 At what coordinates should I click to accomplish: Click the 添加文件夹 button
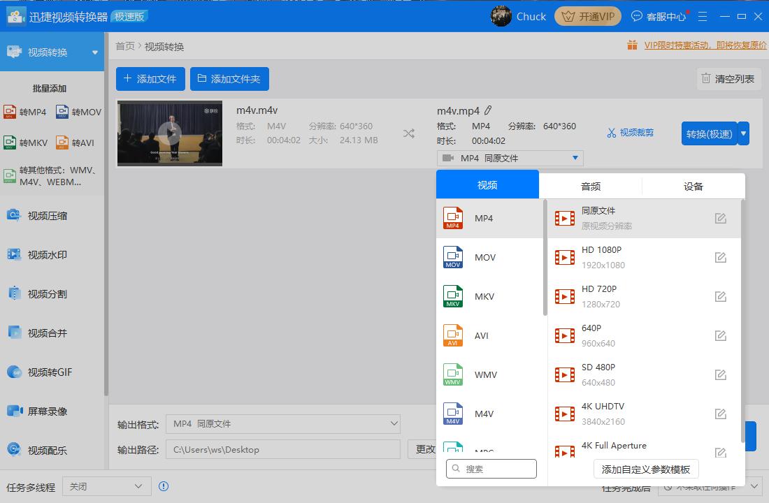click(x=229, y=79)
